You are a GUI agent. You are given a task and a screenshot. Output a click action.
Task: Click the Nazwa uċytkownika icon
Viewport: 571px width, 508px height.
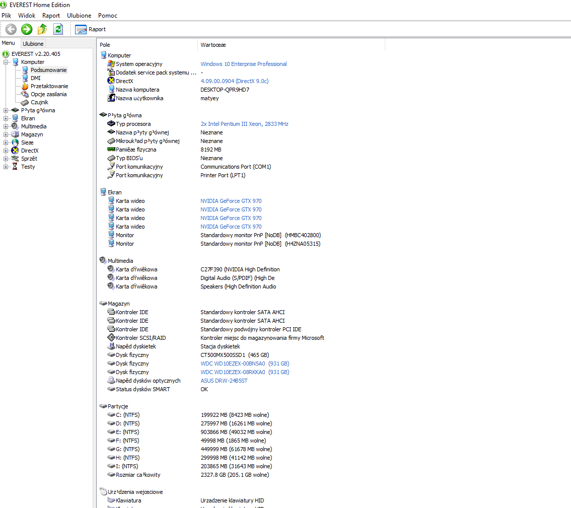click(x=111, y=98)
